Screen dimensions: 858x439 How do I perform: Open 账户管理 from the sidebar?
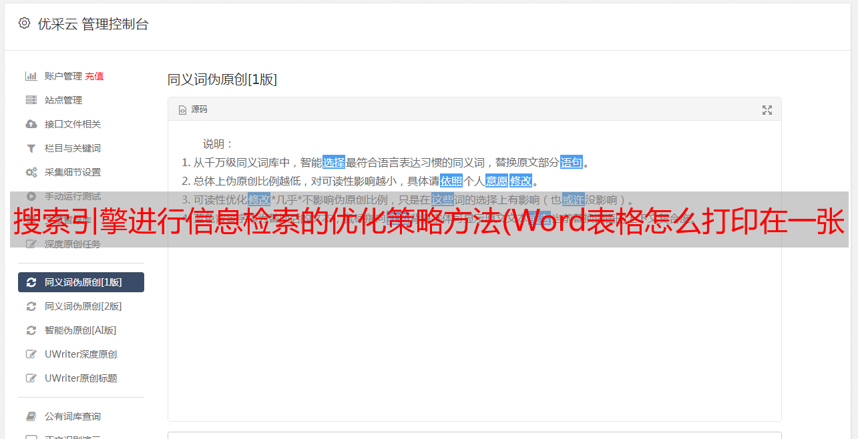tap(63, 76)
